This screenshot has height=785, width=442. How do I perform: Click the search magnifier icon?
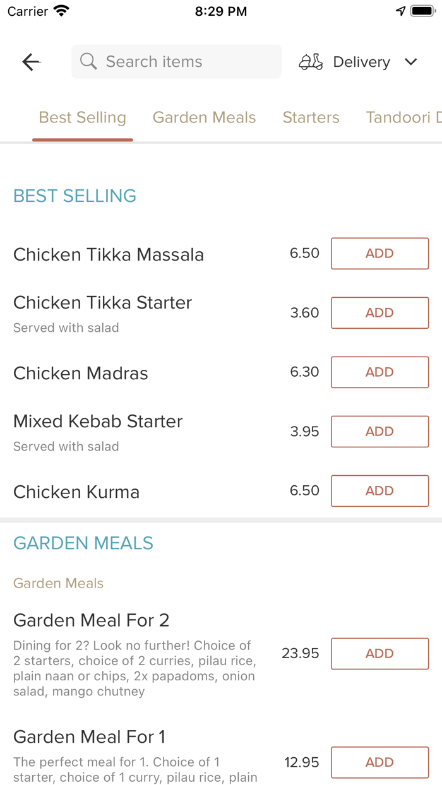click(x=88, y=62)
